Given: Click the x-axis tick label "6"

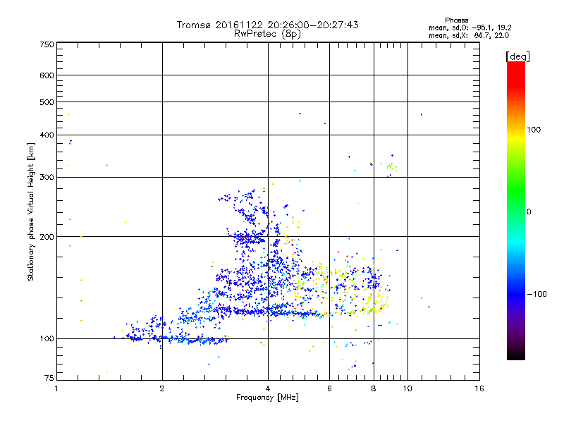Looking at the screenshot, I should click(329, 388).
